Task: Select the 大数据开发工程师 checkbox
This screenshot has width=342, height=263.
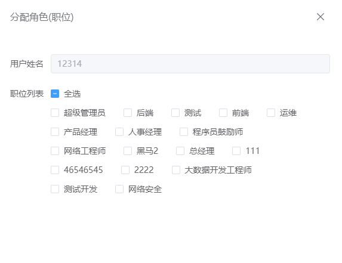Action: tap(176, 170)
